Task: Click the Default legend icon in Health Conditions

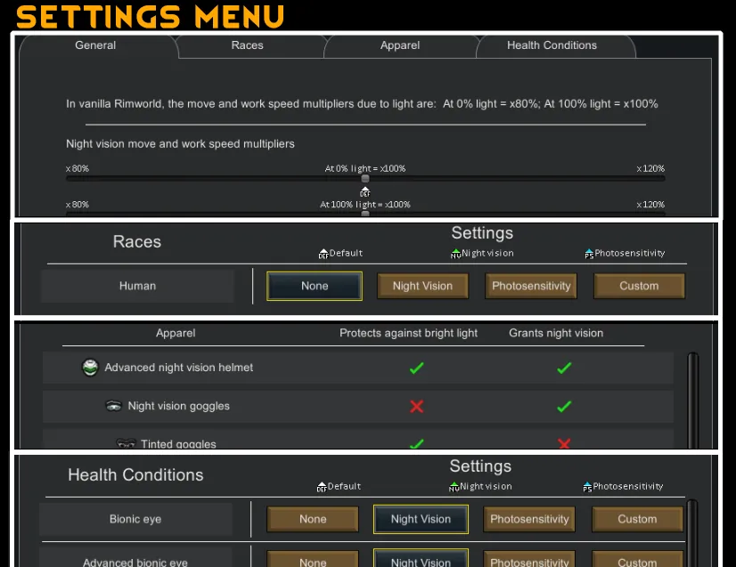Action: tap(322, 487)
